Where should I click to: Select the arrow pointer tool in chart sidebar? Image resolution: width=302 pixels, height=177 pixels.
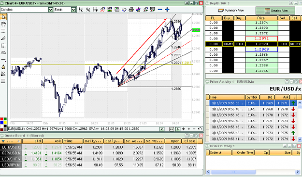[3, 17]
